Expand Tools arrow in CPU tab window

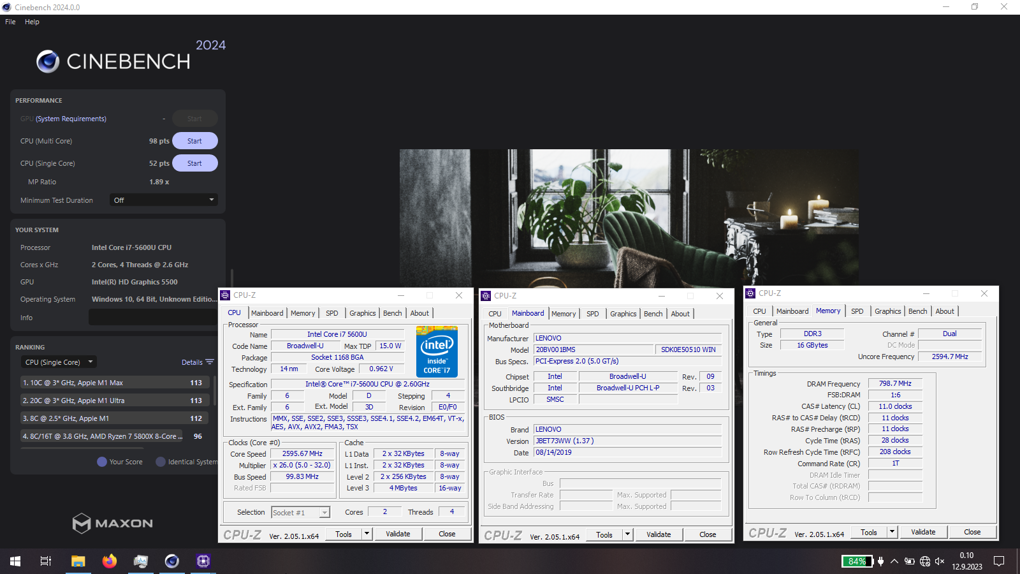click(x=367, y=534)
